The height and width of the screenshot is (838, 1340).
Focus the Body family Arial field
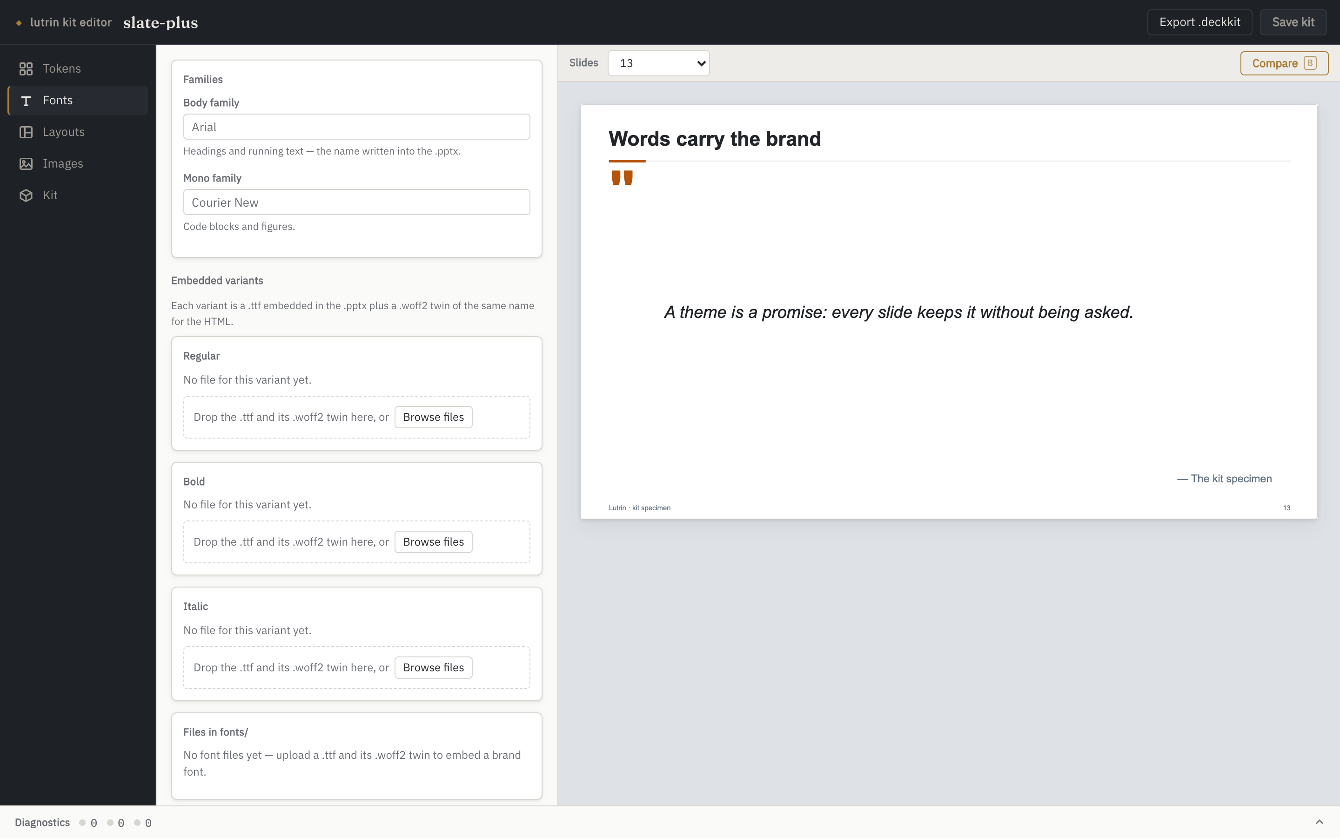tap(356, 127)
